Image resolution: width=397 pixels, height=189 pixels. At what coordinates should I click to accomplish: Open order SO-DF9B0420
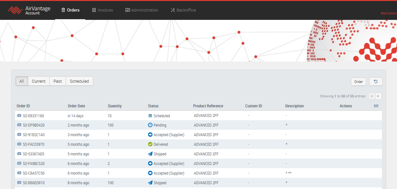tap(34, 125)
